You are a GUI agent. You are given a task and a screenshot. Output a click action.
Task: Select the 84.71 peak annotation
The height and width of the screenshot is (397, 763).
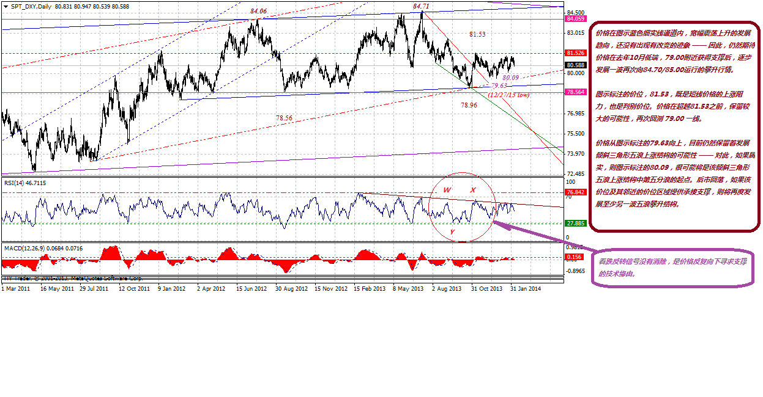421,6
